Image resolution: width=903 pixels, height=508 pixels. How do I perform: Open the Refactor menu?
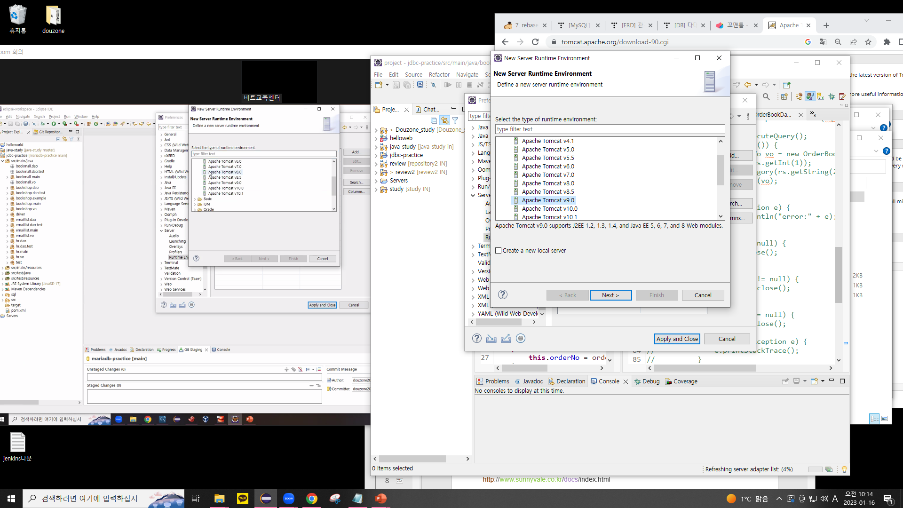[x=439, y=75]
